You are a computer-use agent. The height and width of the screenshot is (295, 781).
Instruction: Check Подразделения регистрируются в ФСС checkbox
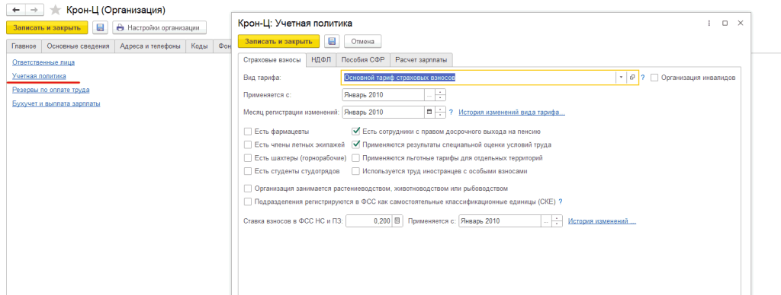click(x=248, y=201)
